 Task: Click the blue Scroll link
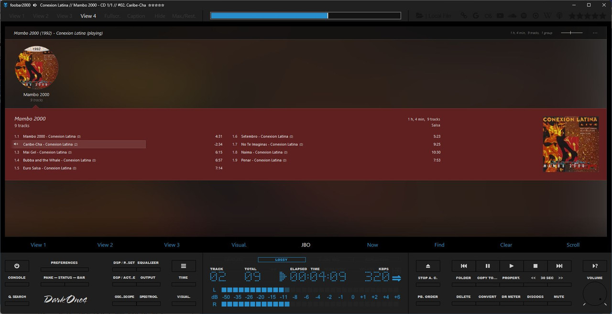click(x=573, y=245)
